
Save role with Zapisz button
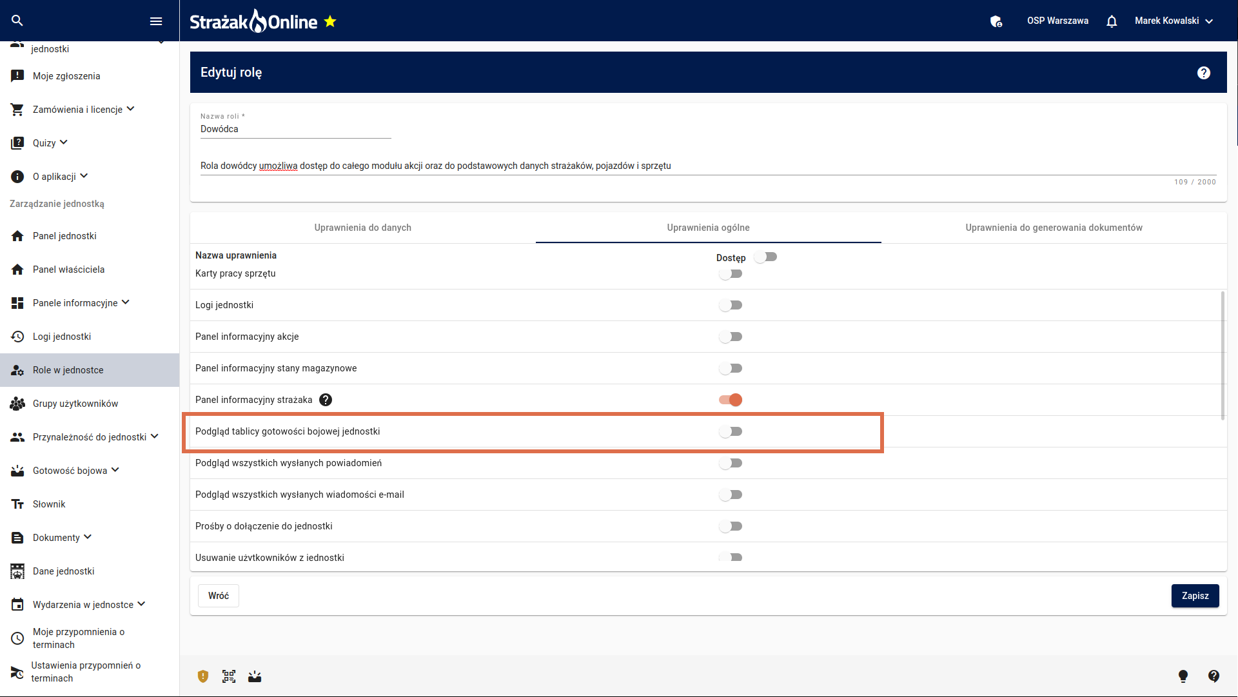click(1195, 596)
